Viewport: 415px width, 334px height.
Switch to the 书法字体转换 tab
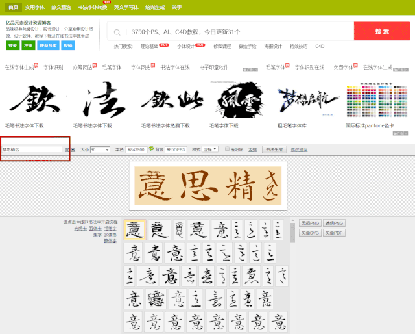[x=92, y=7]
